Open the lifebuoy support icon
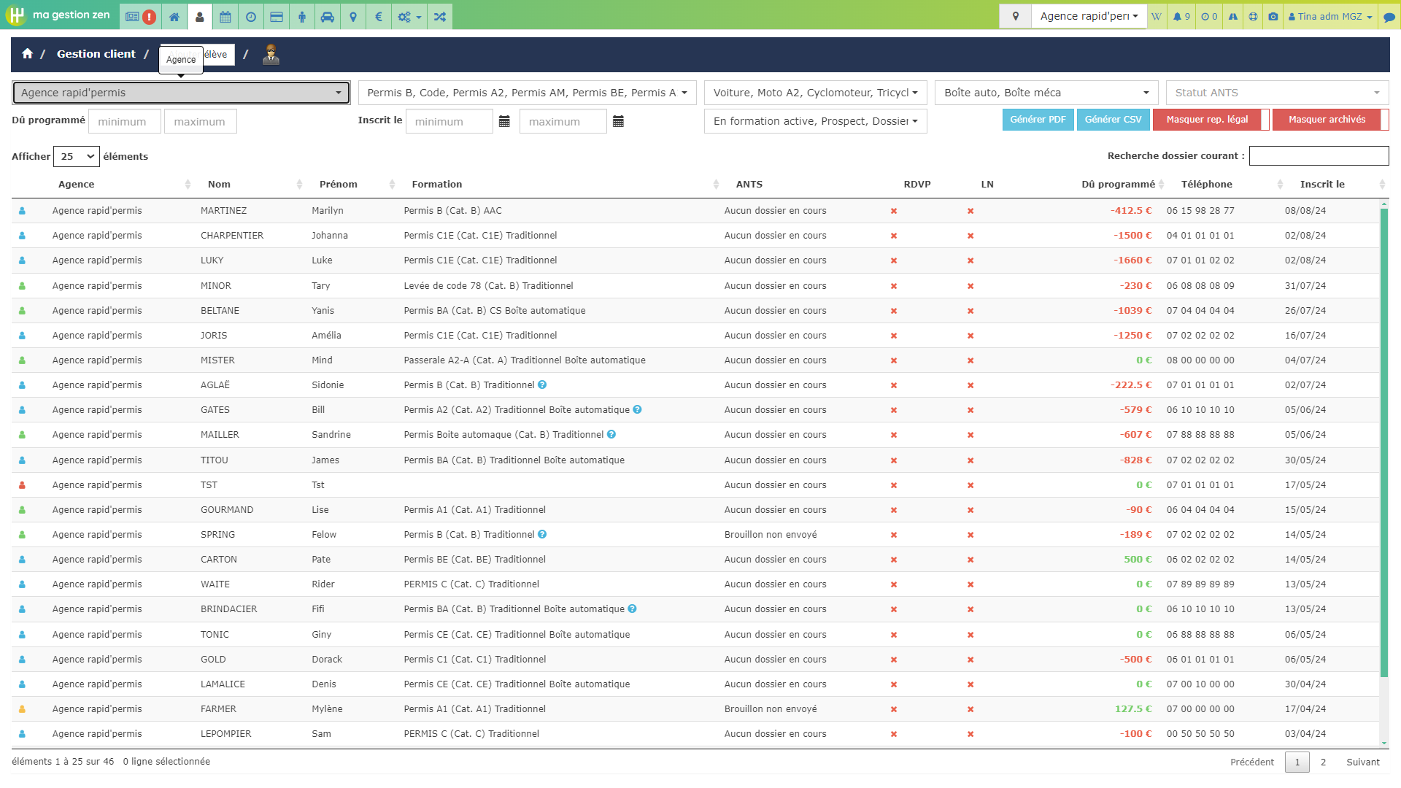 point(1253,16)
